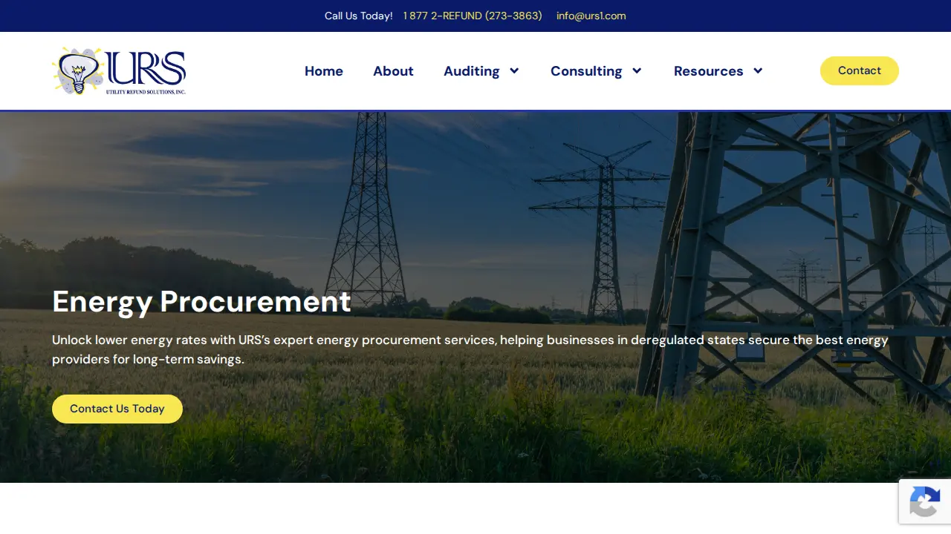
Task: Click the Contact Us Today button
Action: [x=117, y=409]
